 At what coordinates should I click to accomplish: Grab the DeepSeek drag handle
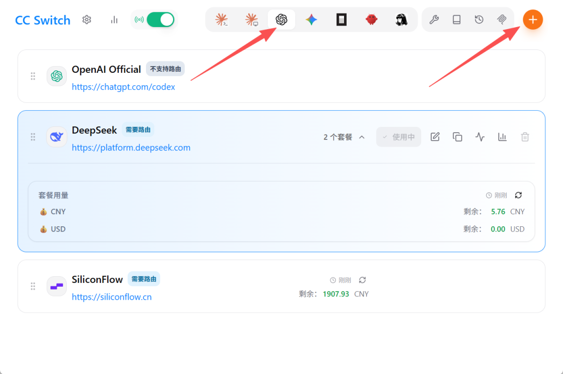[x=33, y=137]
